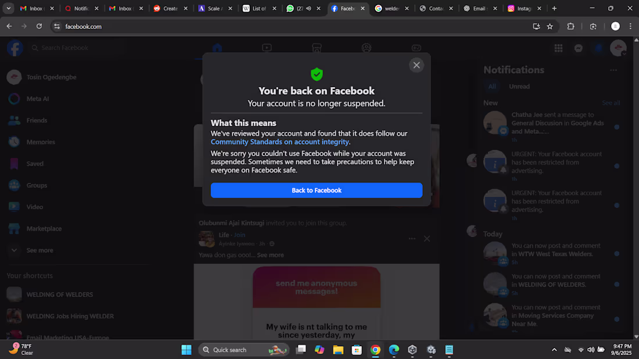Image resolution: width=639 pixels, height=359 pixels.
Task: Click the Facebook logo at top left
Action: (14, 48)
